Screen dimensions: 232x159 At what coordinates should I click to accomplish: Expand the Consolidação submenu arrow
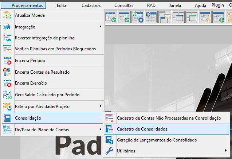pos(101,118)
